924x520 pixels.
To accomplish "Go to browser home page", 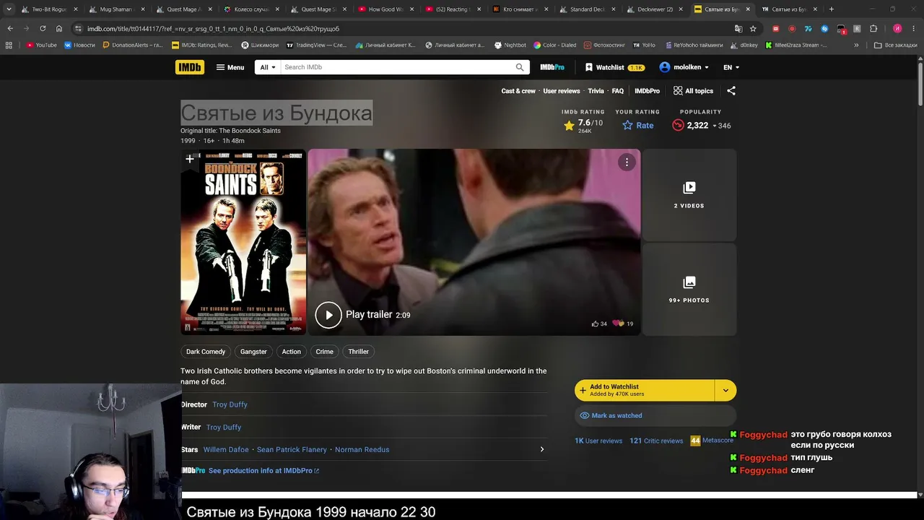I will [59, 28].
